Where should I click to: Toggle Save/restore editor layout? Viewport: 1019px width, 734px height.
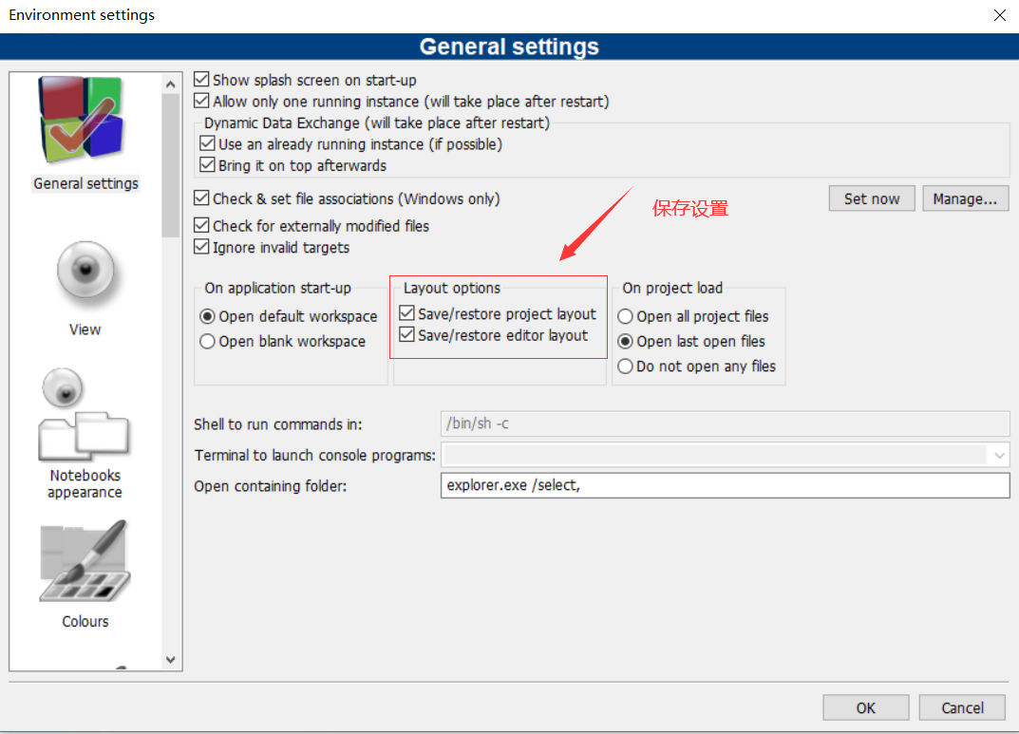click(406, 334)
